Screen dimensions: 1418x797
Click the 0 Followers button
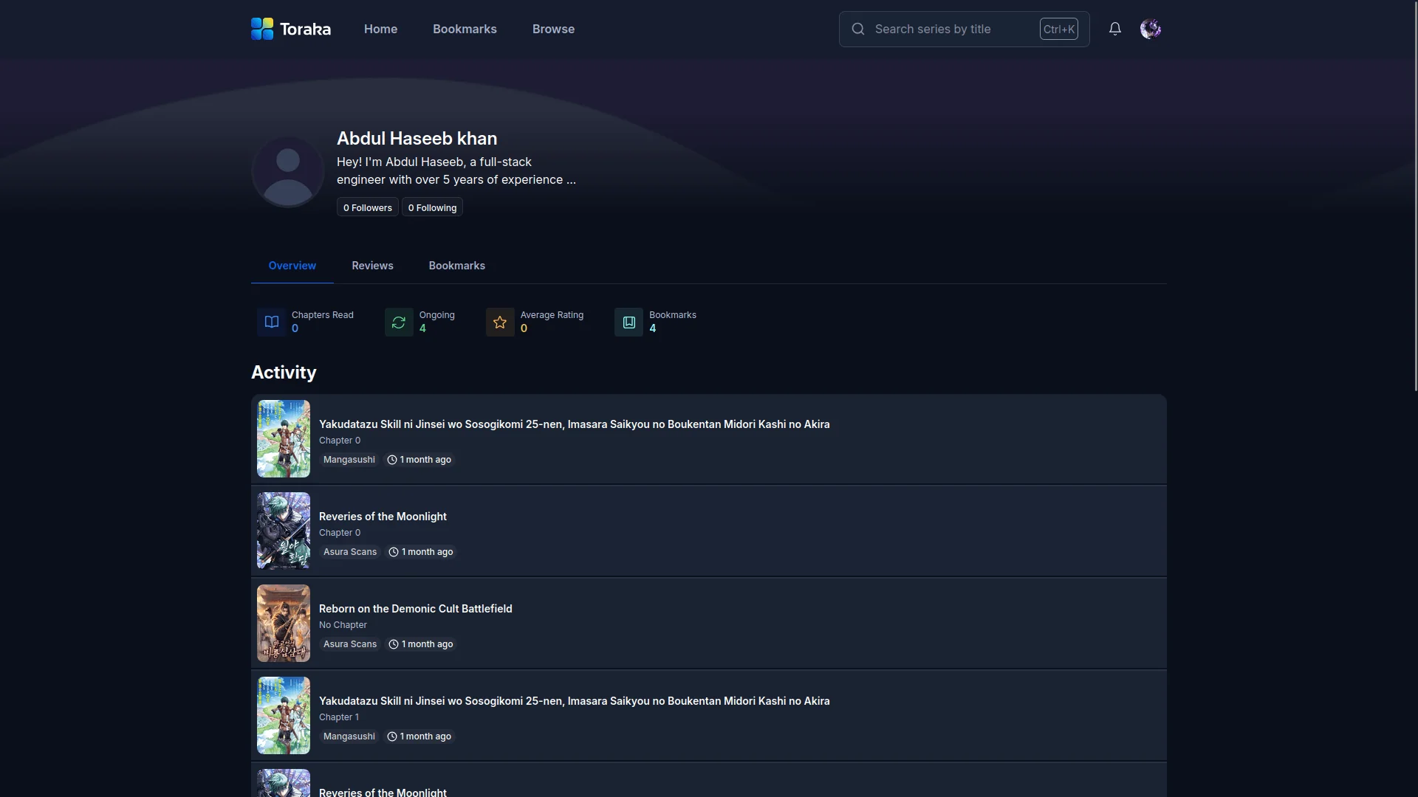click(368, 207)
